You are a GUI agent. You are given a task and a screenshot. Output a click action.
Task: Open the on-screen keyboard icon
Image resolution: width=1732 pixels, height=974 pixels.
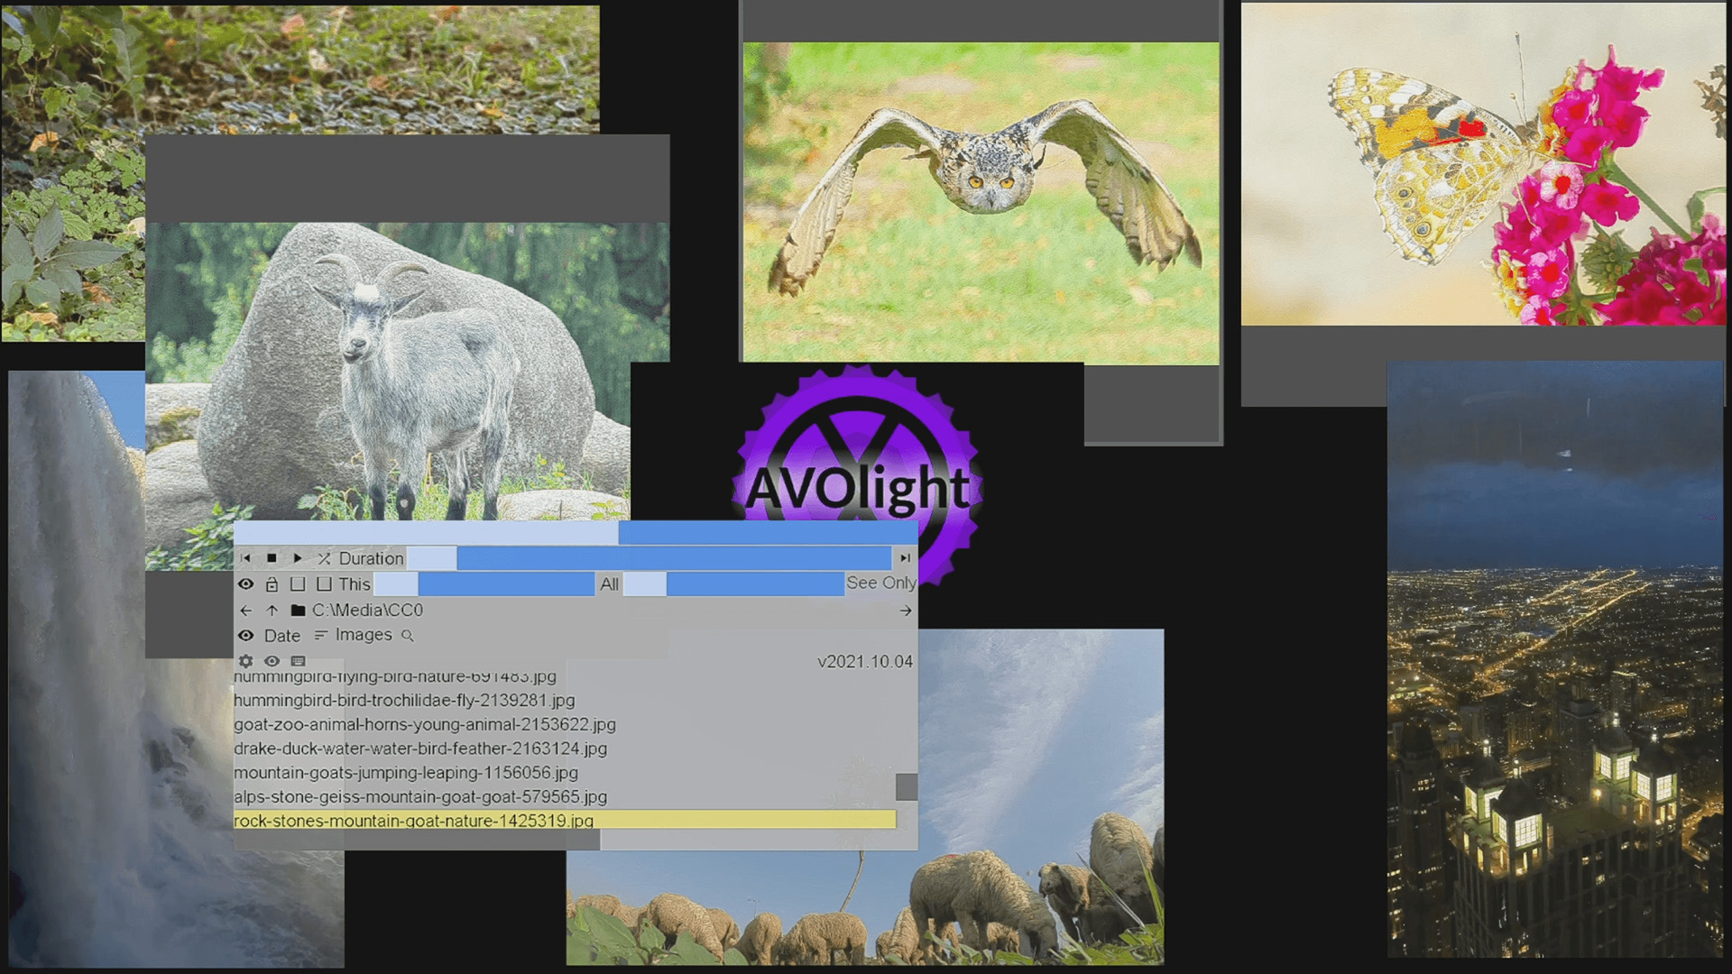click(298, 661)
